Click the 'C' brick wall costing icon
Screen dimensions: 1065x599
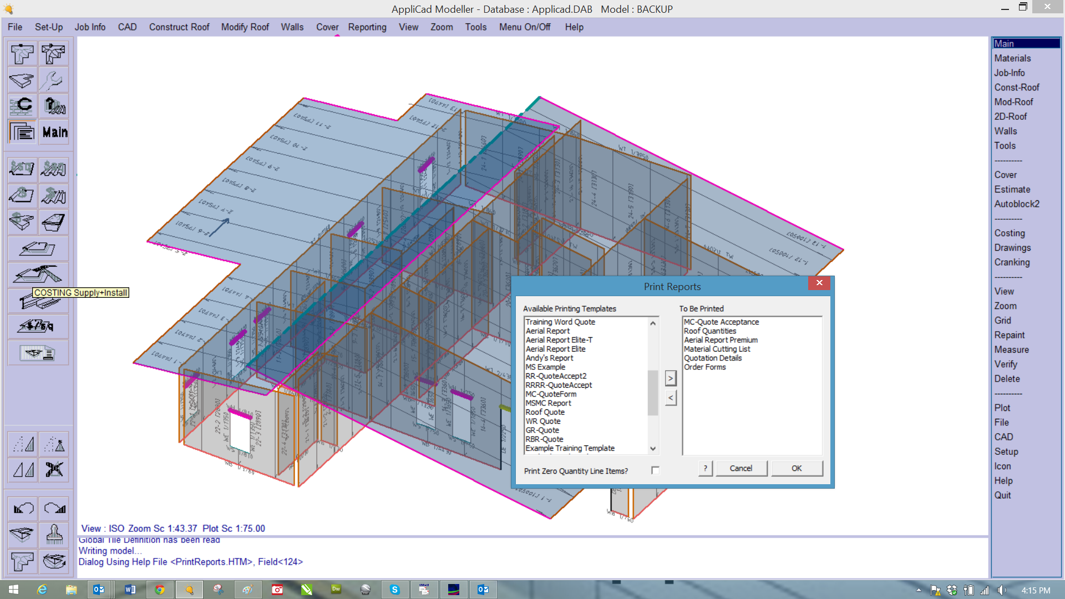coord(22,105)
